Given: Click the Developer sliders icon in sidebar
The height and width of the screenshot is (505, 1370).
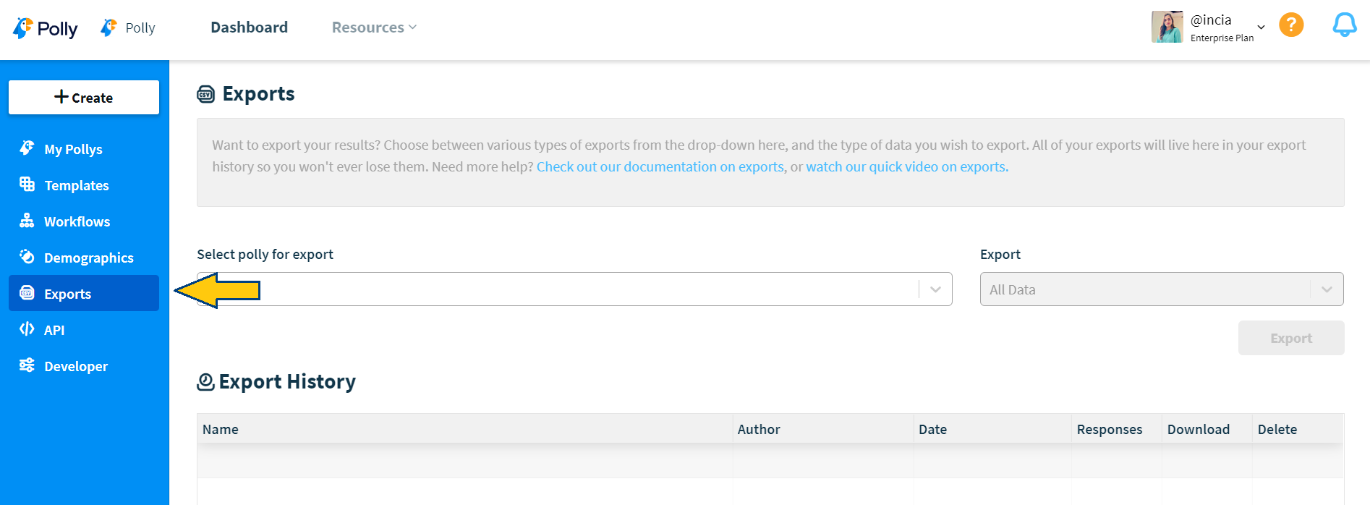Looking at the screenshot, I should pos(27,365).
